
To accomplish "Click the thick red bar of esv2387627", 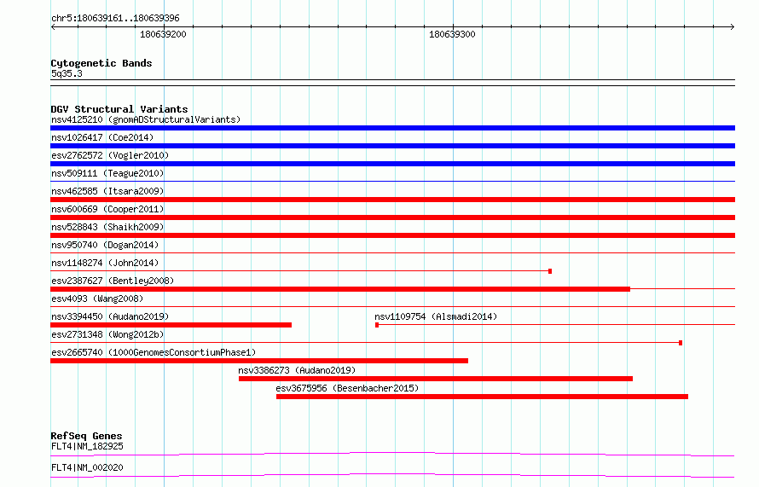I will (x=340, y=289).
